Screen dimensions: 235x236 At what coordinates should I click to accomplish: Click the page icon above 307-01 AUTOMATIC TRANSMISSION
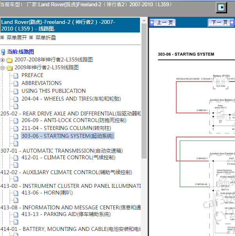pos(16,144)
